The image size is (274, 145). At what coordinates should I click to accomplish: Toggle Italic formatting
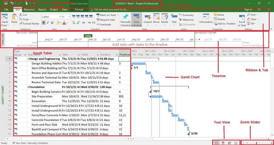48,22
